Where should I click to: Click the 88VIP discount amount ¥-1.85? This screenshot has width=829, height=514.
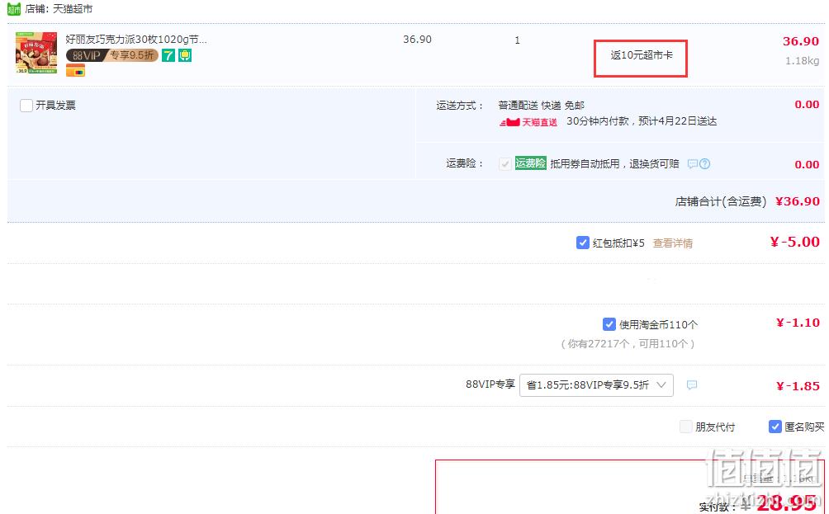coord(798,386)
